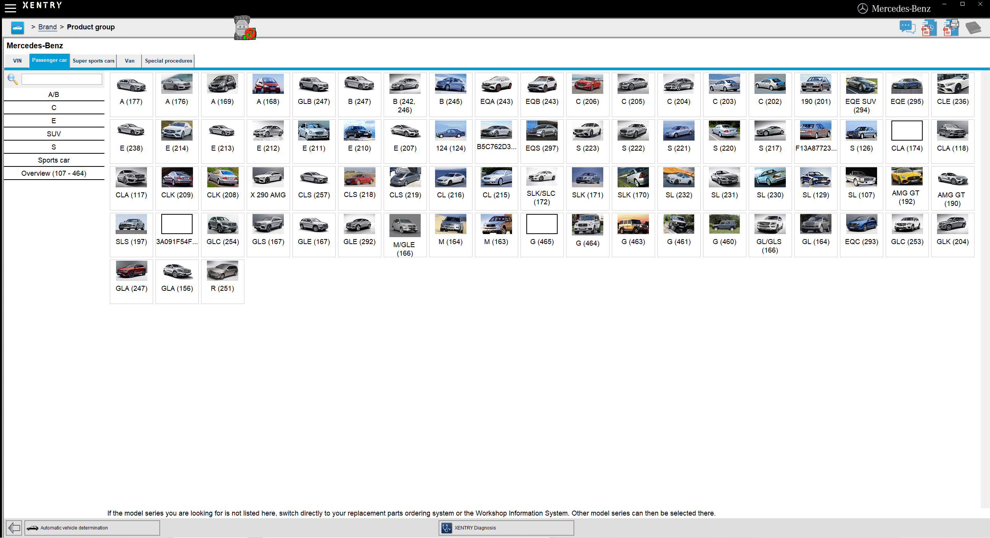Switch to the VIN tab
990x538 pixels.
click(x=17, y=61)
